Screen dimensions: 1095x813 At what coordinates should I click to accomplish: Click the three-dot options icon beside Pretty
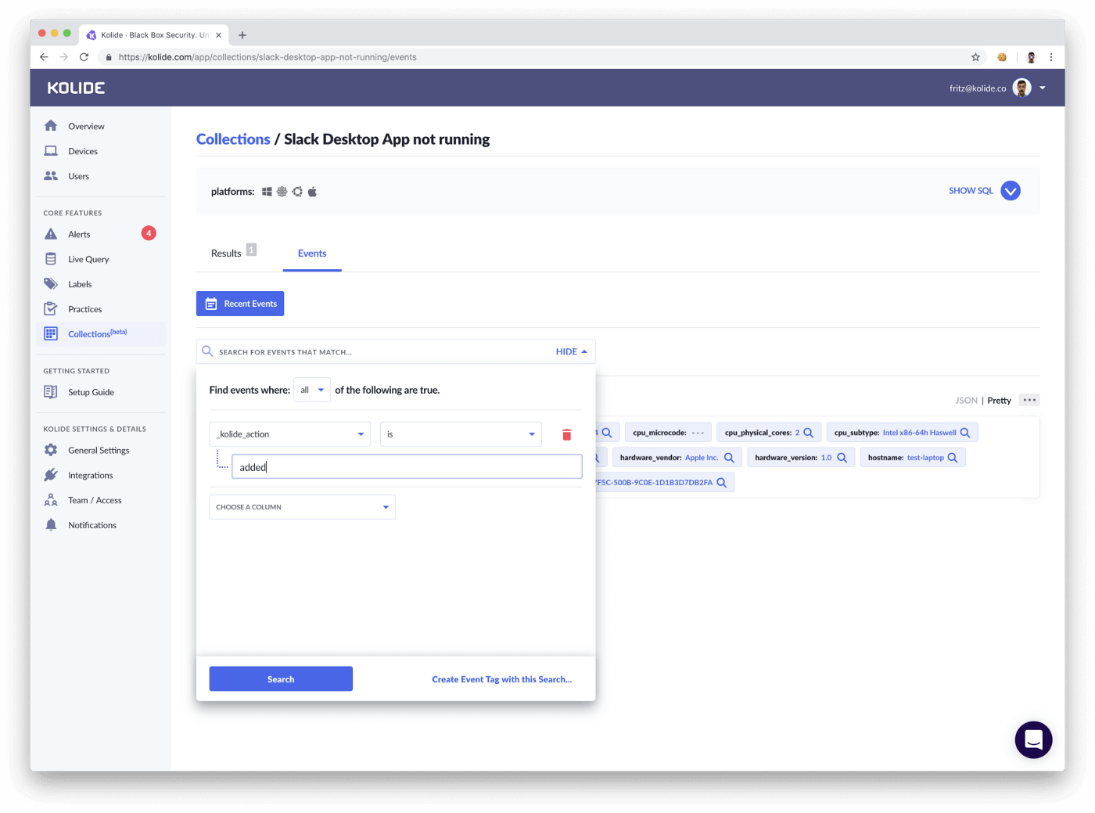click(x=1029, y=399)
